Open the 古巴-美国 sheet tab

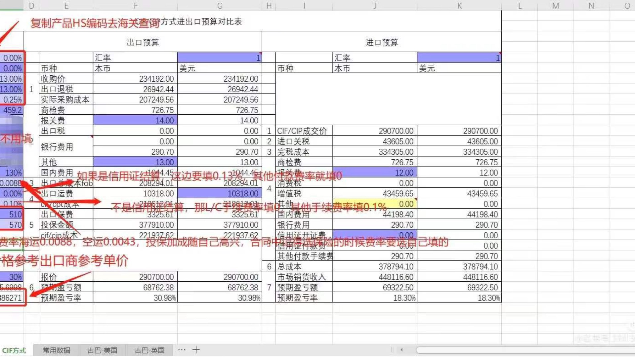[102, 350]
